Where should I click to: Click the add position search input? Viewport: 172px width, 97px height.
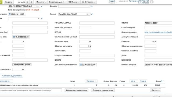(31, 90)
